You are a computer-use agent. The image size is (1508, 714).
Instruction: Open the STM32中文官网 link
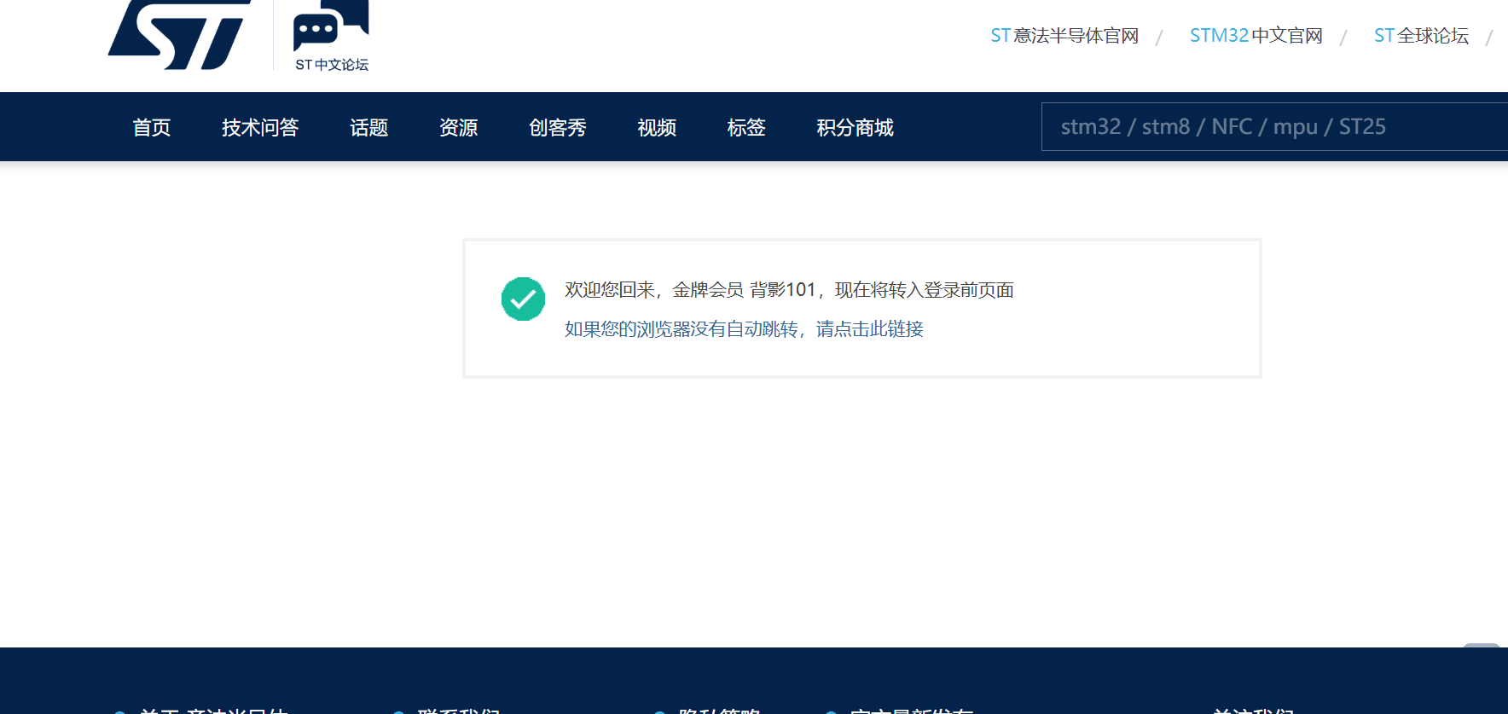(1256, 36)
